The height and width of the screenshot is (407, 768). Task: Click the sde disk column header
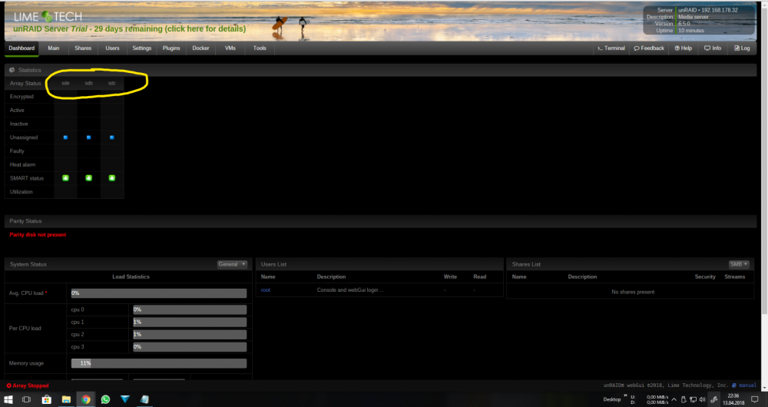(x=65, y=83)
